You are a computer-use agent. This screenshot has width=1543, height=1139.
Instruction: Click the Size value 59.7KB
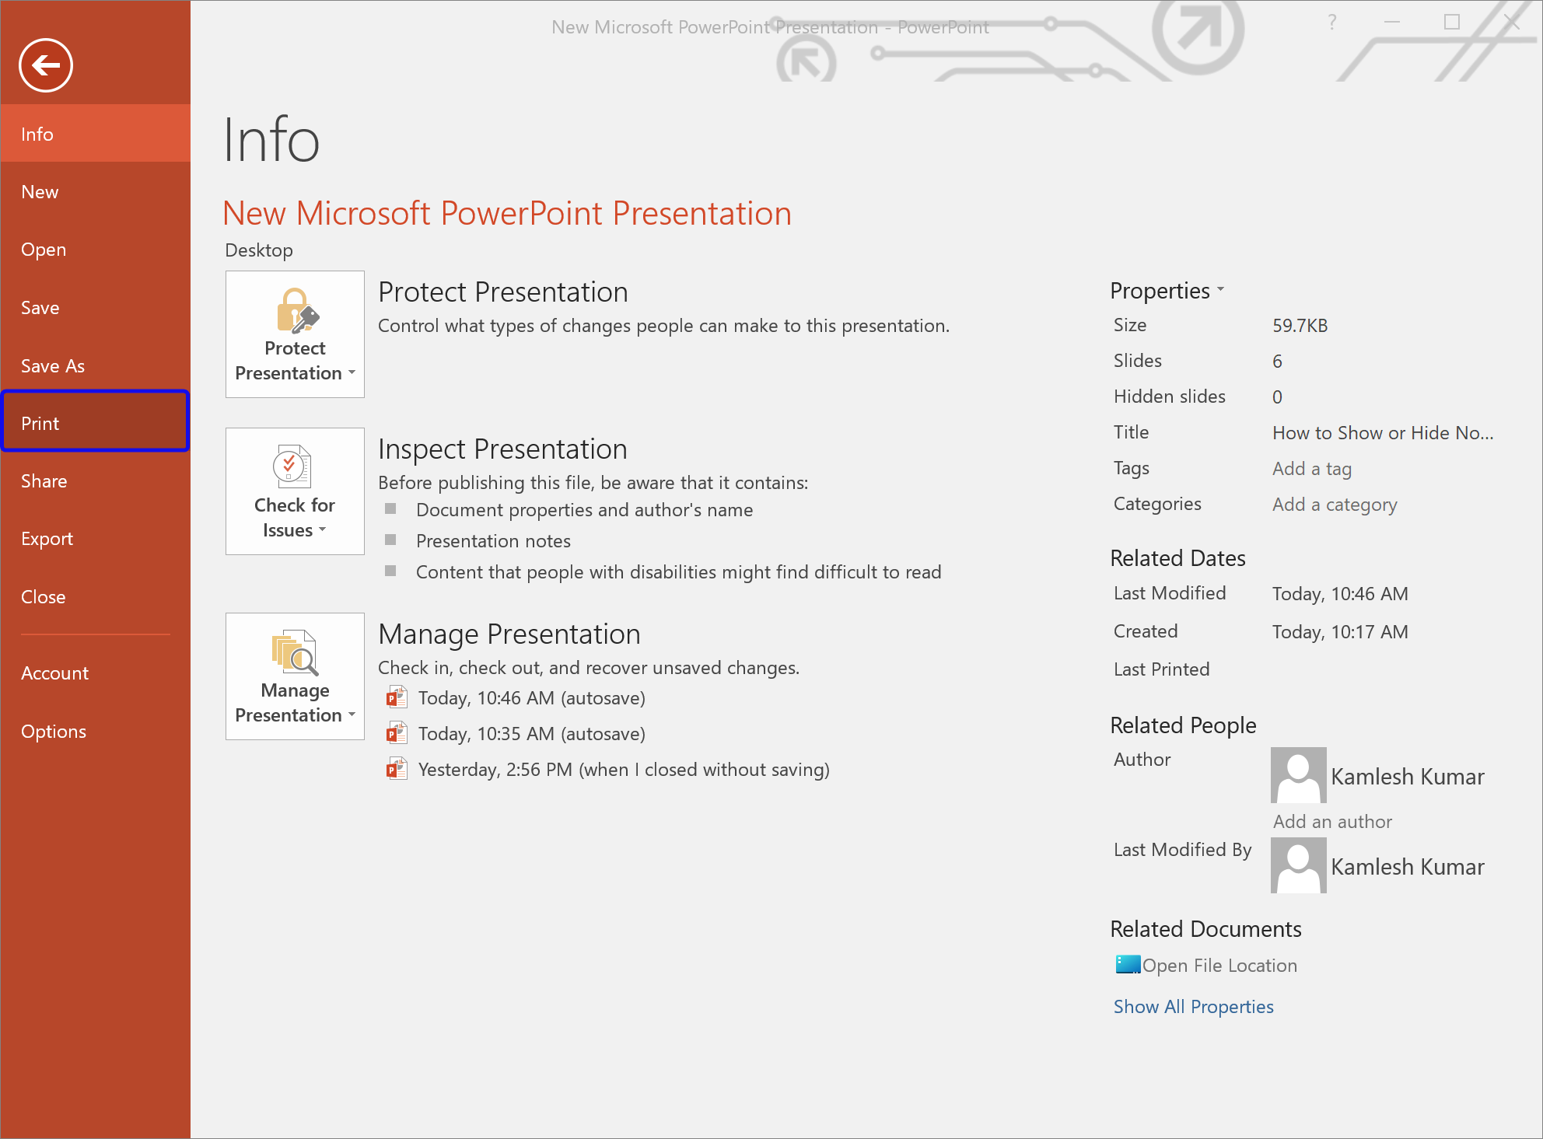pyautogui.click(x=1300, y=326)
